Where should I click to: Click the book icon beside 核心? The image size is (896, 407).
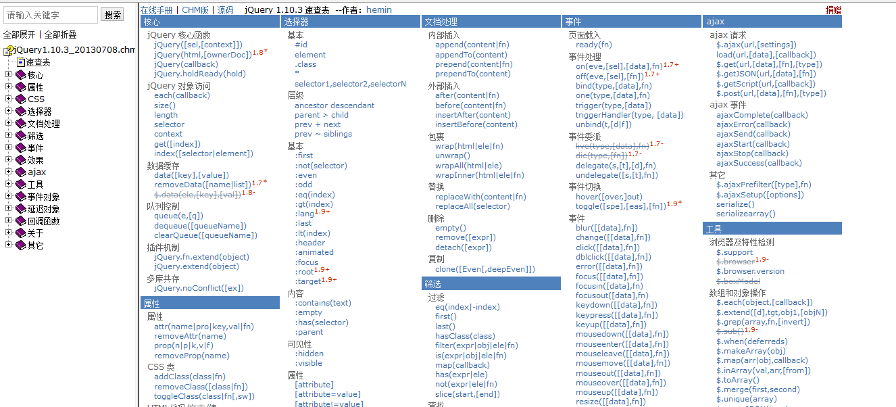click(20, 75)
